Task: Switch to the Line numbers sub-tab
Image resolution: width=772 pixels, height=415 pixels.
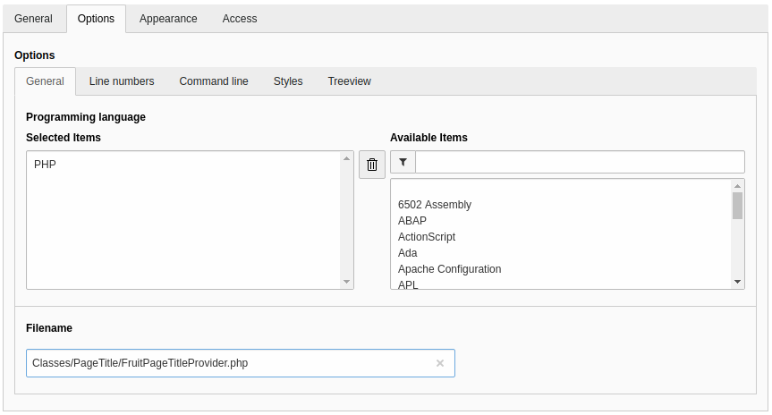Action: (x=122, y=81)
